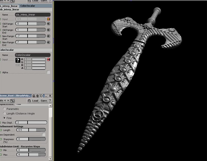Select the Fine radio option
Image resolution: width=207 pixels, height=161 pixels.
(4, 118)
